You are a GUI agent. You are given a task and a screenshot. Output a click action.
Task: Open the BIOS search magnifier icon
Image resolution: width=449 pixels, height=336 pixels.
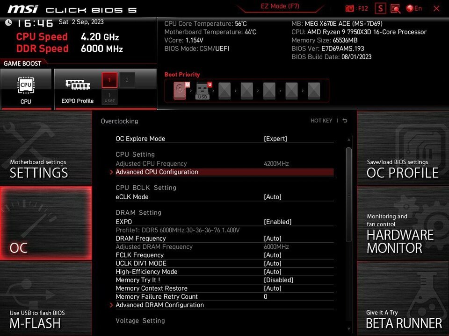(x=395, y=8)
